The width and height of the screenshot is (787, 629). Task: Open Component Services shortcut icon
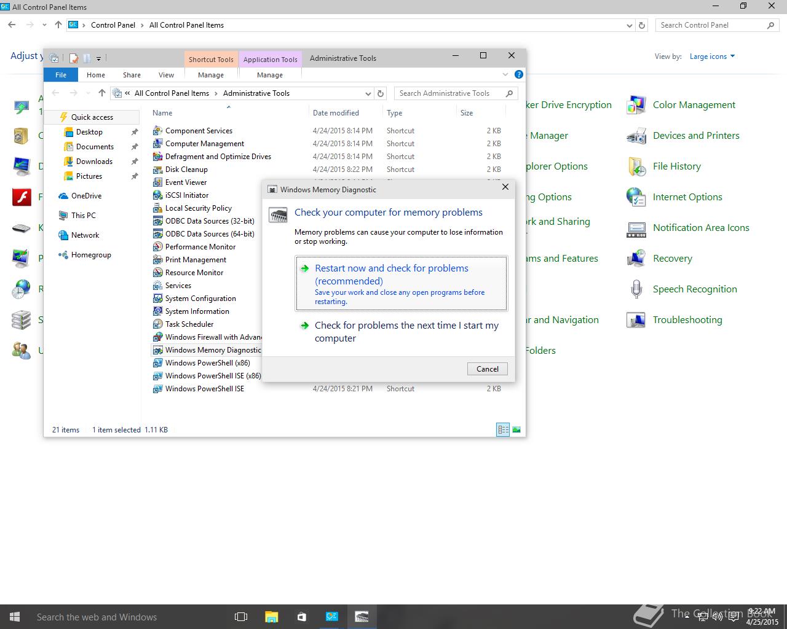[x=157, y=131]
